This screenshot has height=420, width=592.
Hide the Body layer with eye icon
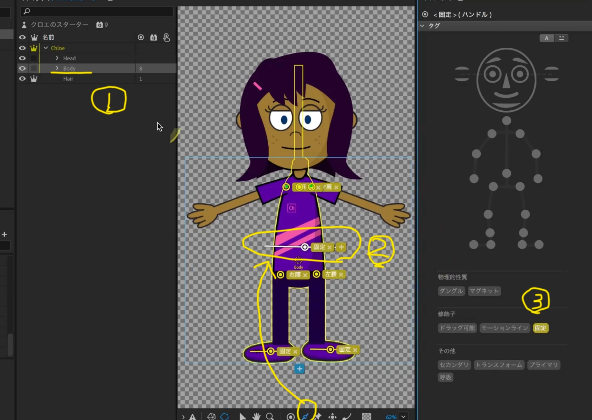[22, 68]
